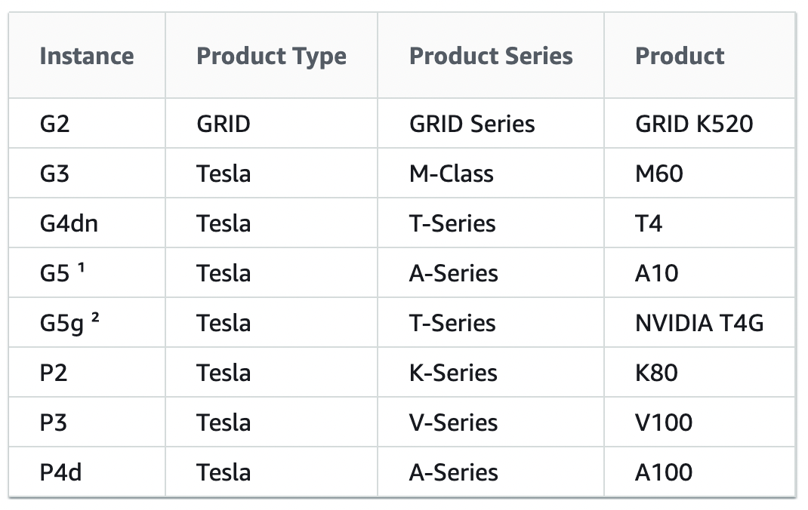Click the GRID Series cell
Viewport: 808px width, 510px height.
tap(472, 124)
